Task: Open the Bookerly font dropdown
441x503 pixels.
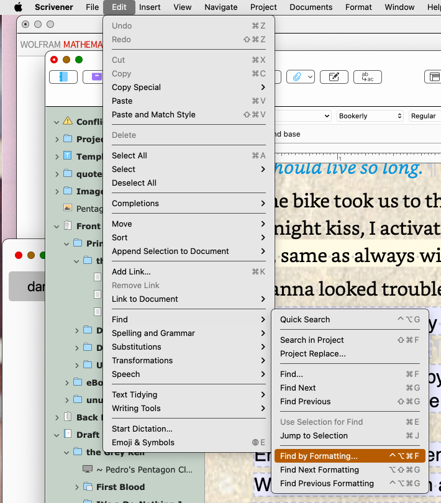Action: (370, 116)
